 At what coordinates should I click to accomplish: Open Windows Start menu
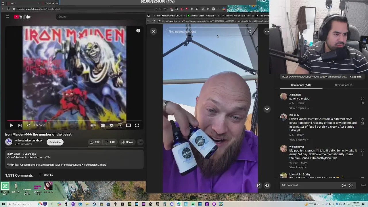pos(3,204)
